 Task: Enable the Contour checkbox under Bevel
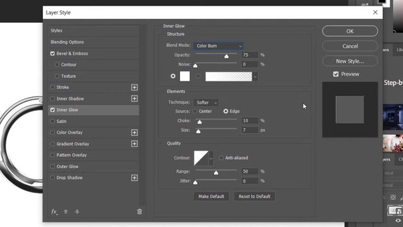57,64
